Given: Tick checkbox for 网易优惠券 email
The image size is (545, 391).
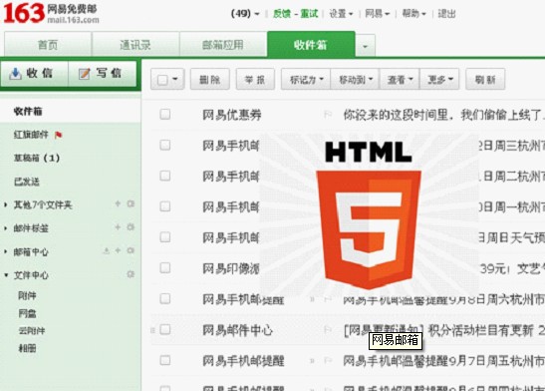Looking at the screenshot, I should [x=165, y=114].
